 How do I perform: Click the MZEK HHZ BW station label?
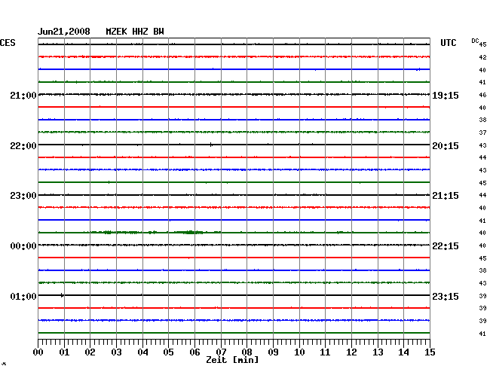tap(135, 32)
